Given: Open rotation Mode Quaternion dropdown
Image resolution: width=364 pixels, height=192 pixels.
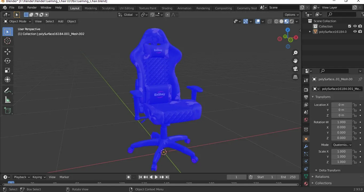Looking at the screenshot, I should click(x=342, y=145).
